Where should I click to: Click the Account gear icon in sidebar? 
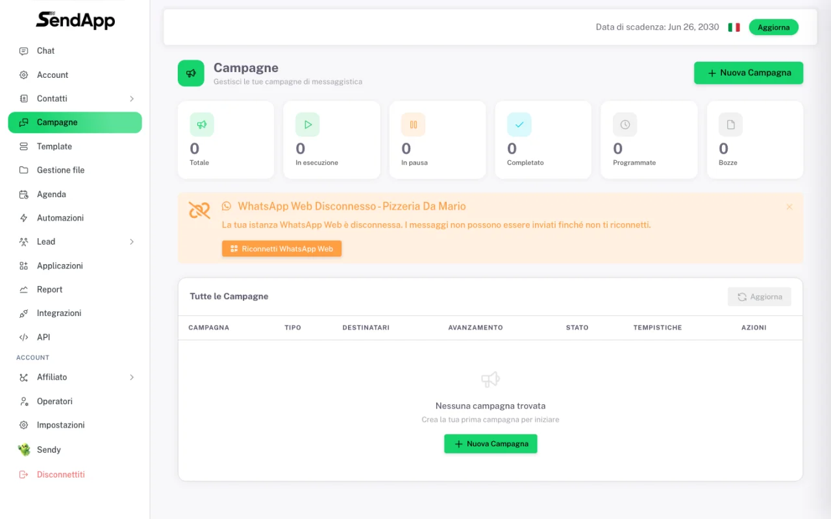coord(24,75)
